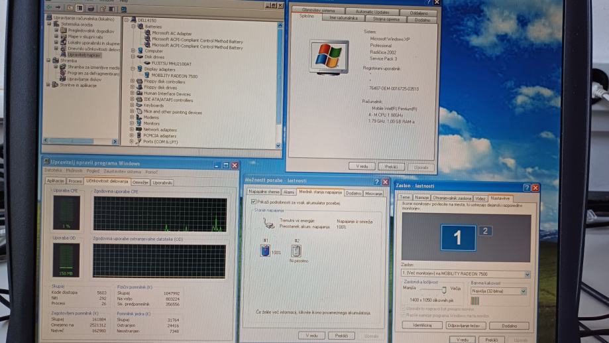Click the IDE ATA/ATAPI controllers icon
Image resolution: width=609 pixels, height=343 pixels.
pyautogui.click(x=139, y=100)
